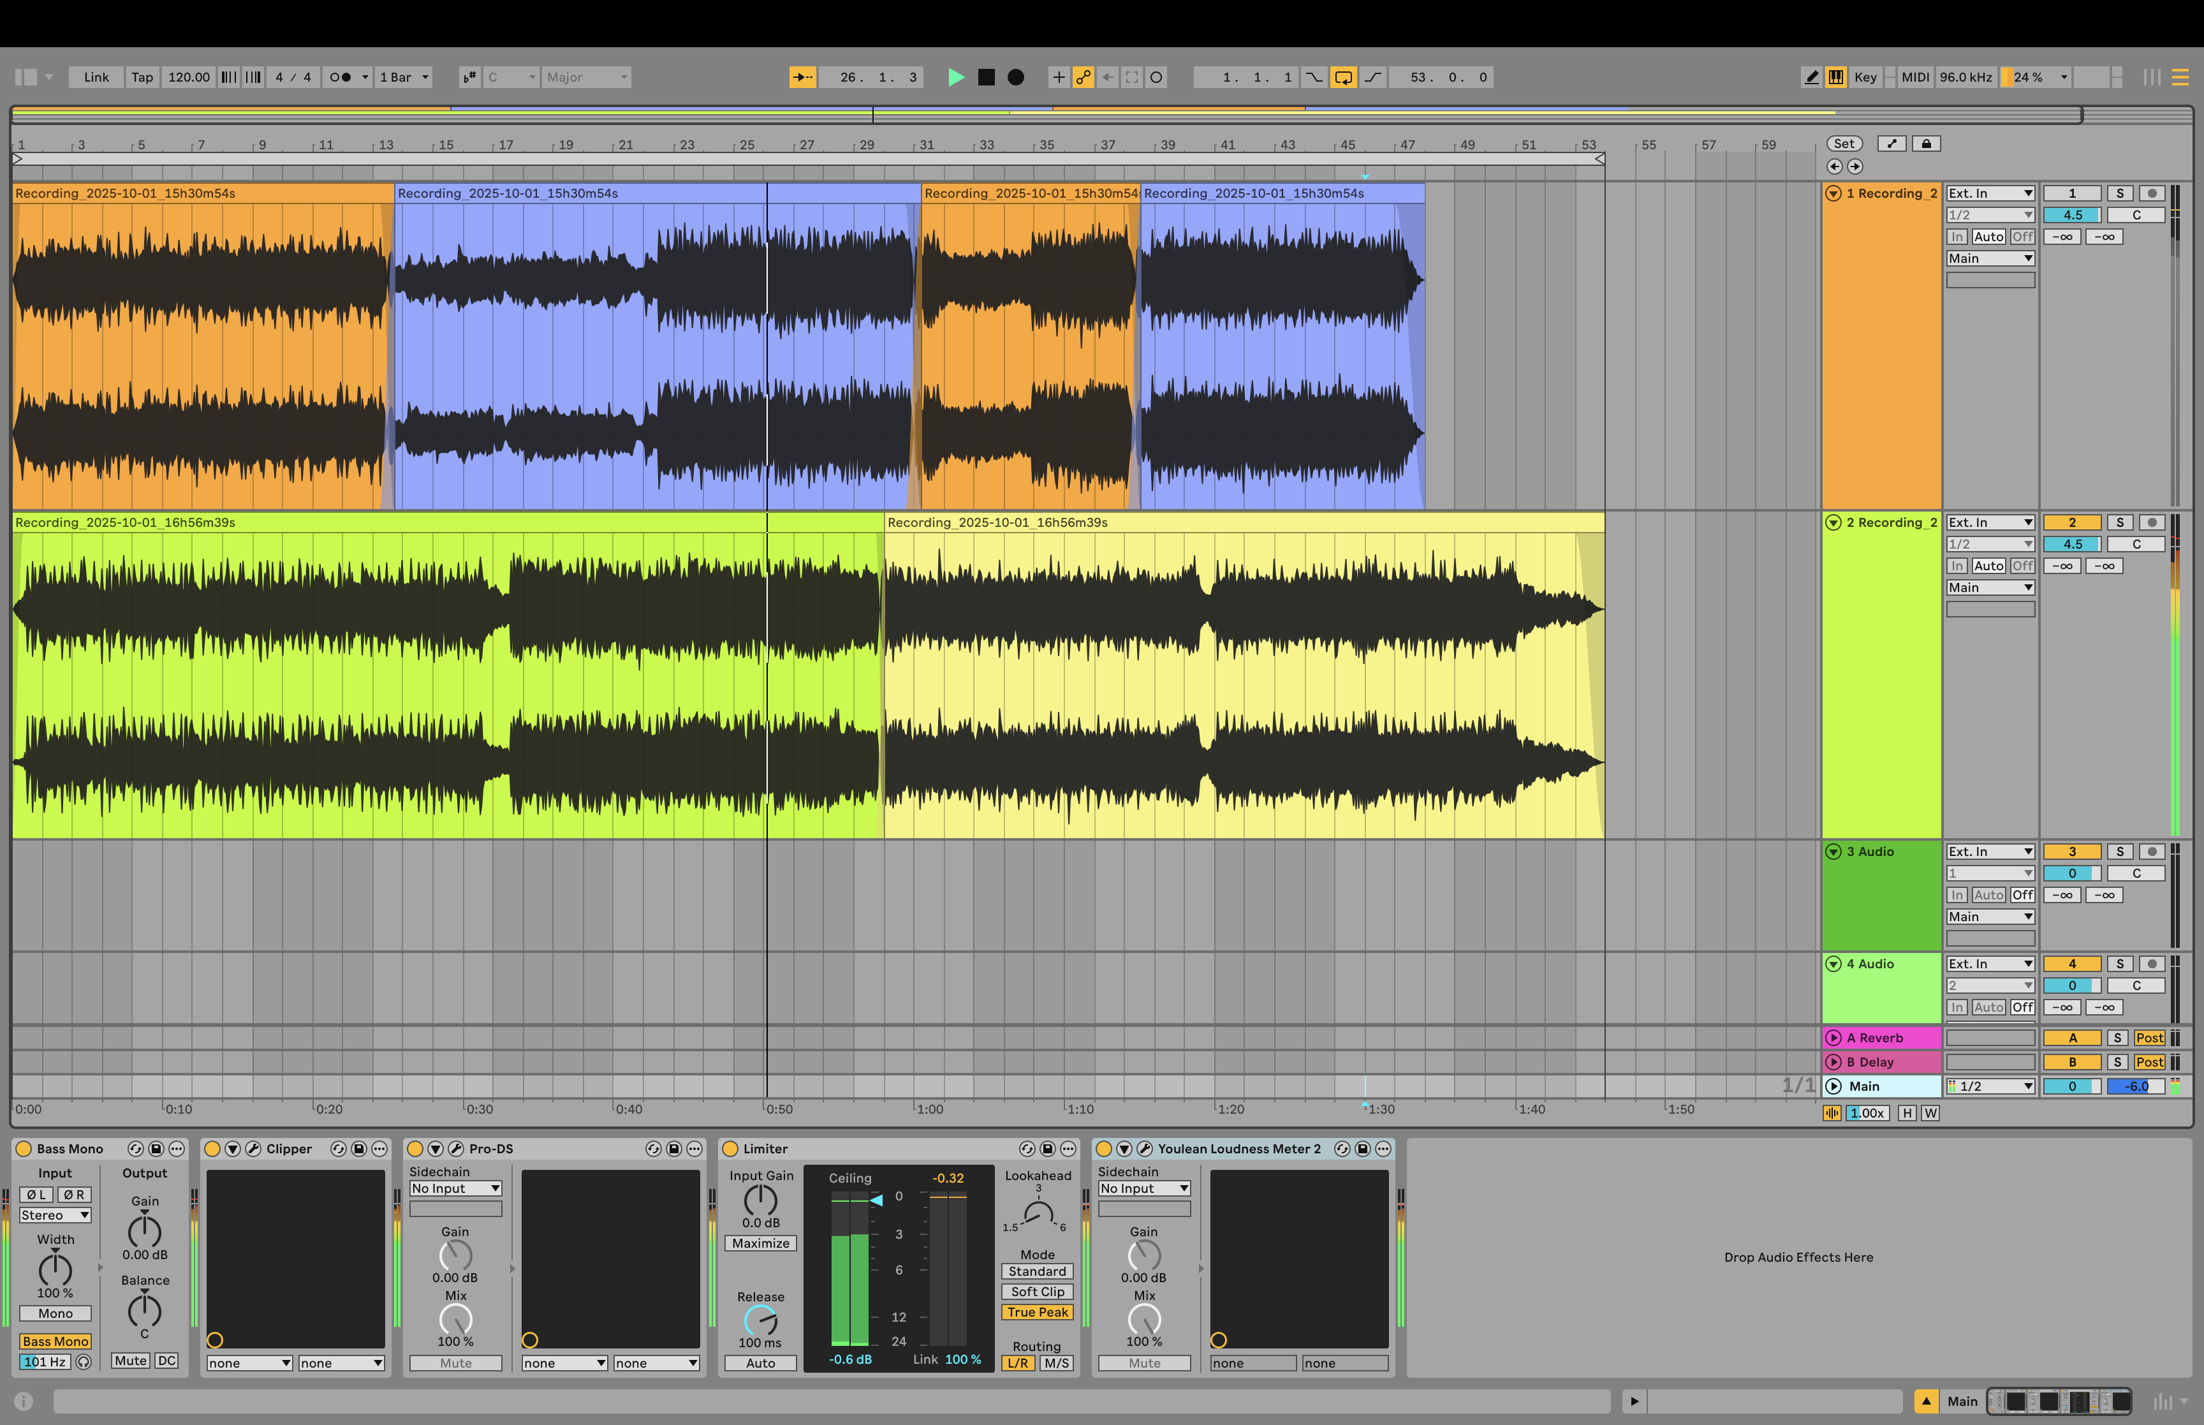Open Key mapping mode

coord(1865,77)
